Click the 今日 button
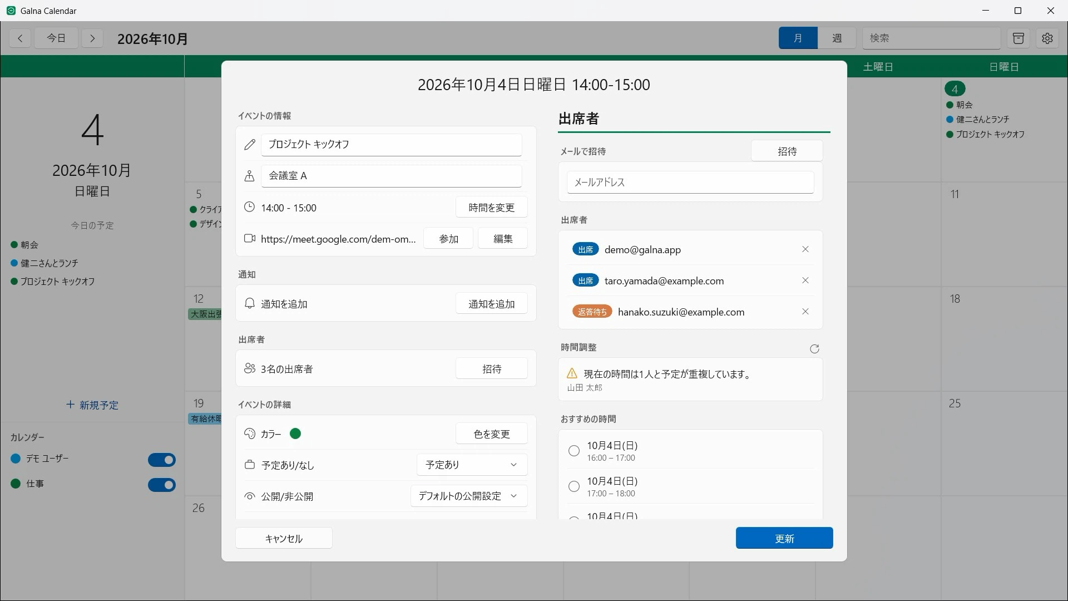 (56, 38)
